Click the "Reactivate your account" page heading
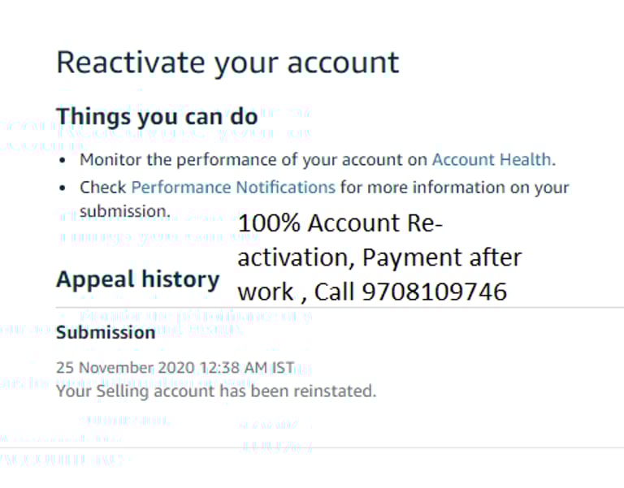Screen dimensions: 624x488 click(x=227, y=63)
